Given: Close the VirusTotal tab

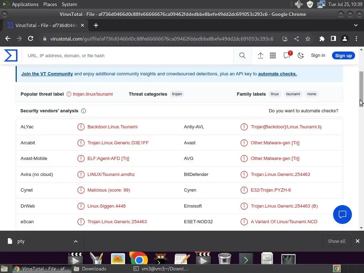Looking at the screenshot, I should coord(82,25).
